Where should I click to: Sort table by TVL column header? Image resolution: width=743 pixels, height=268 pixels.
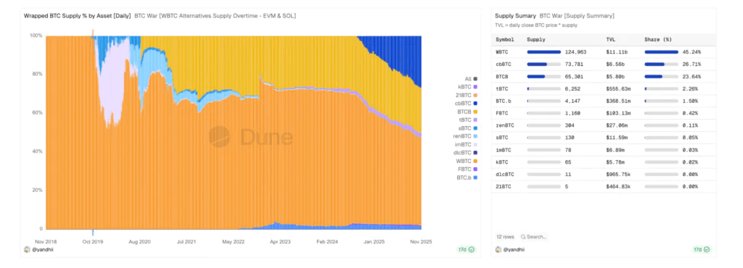click(611, 40)
